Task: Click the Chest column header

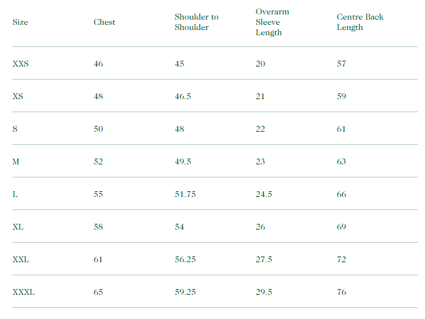Action: pyautogui.click(x=104, y=22)
